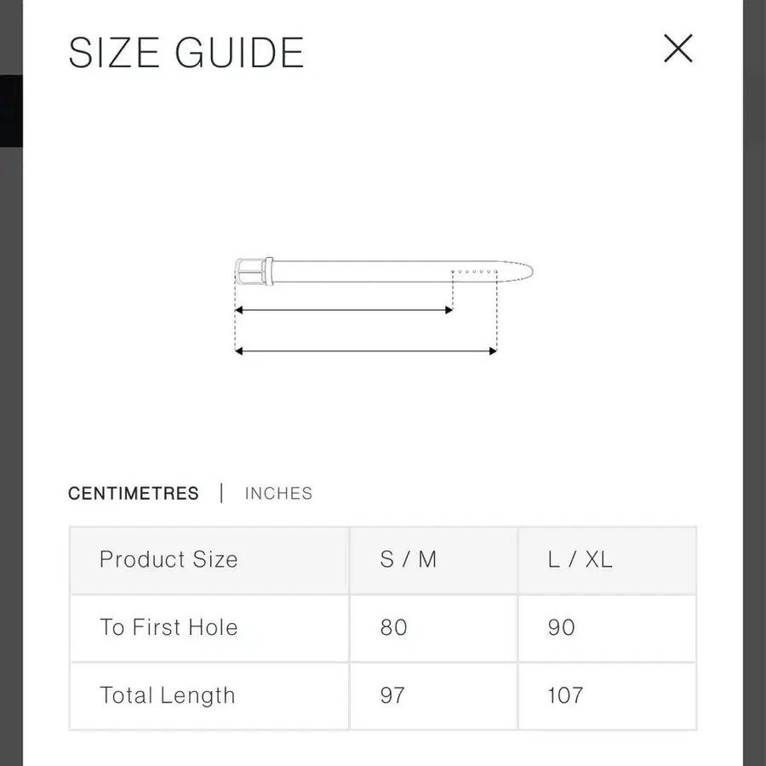The height and width of the screenshot is (766, 766).
Task: Click the dimmed backdrop left of the dialog
Action: coord(10,426)
